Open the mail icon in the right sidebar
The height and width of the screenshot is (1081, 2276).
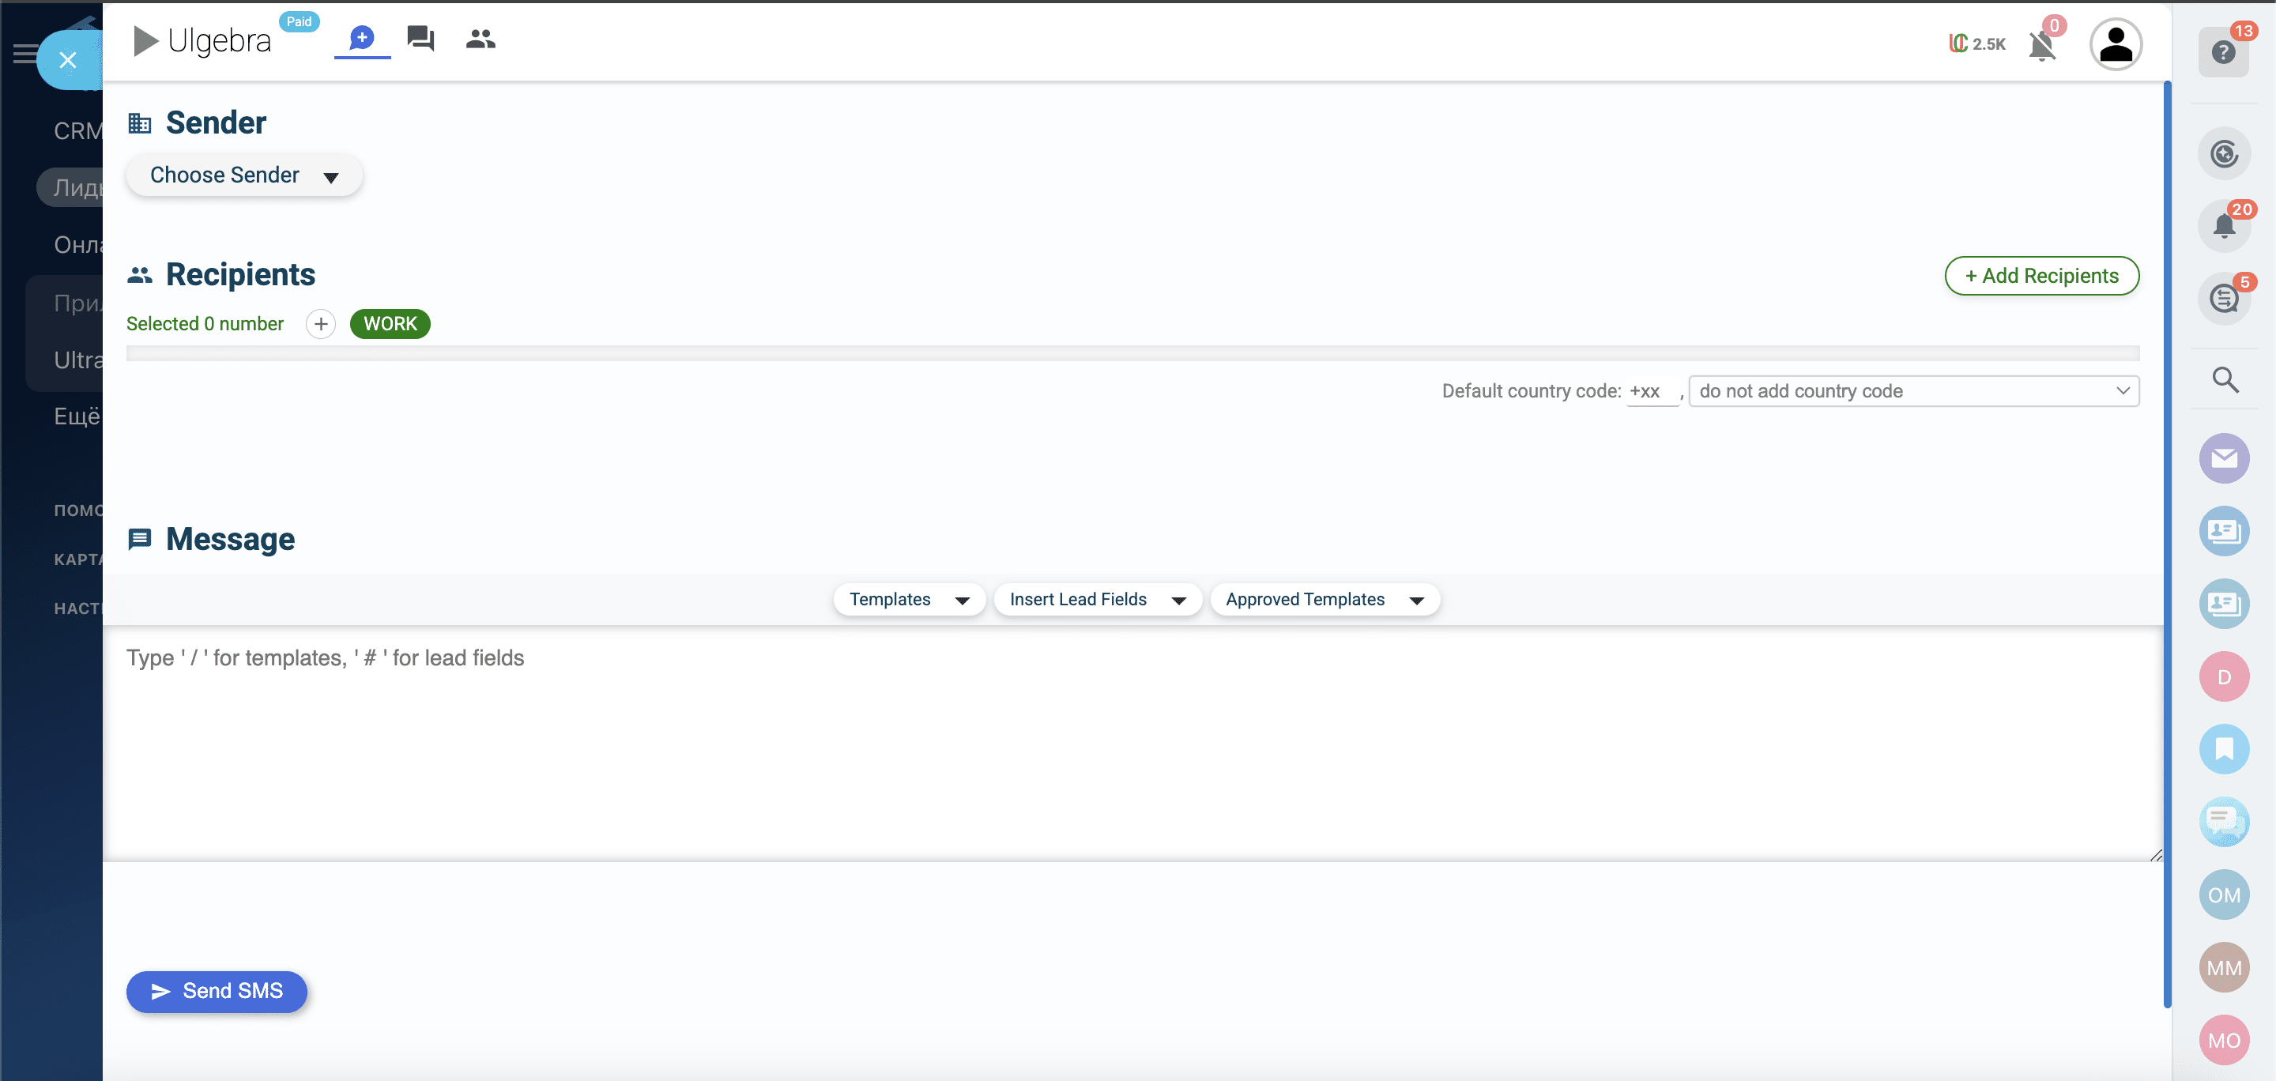(2225, 458)
